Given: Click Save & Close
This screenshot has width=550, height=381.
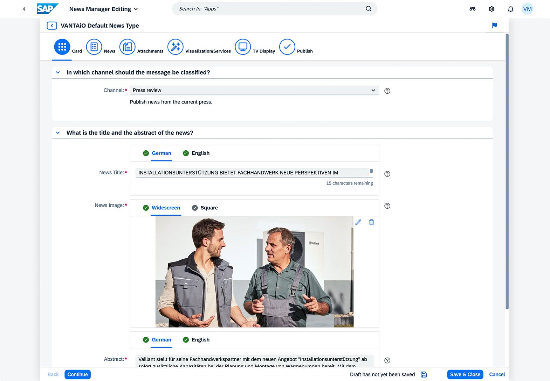Looking at the screenshot, I should (465, 374).
